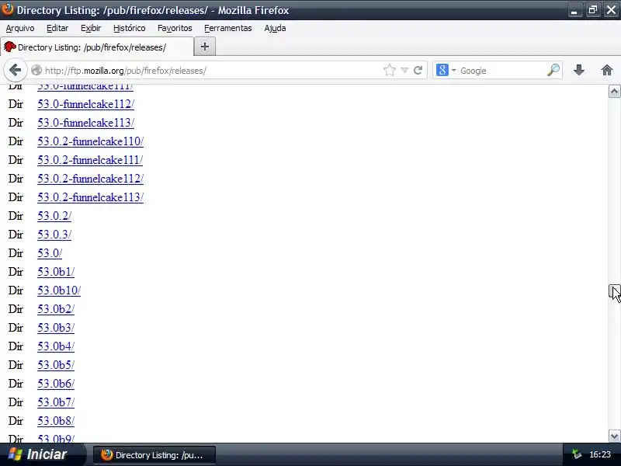Open the 53.0b1/ directory link
Viewport: 621px width, 466px height.
pos(56,271)
